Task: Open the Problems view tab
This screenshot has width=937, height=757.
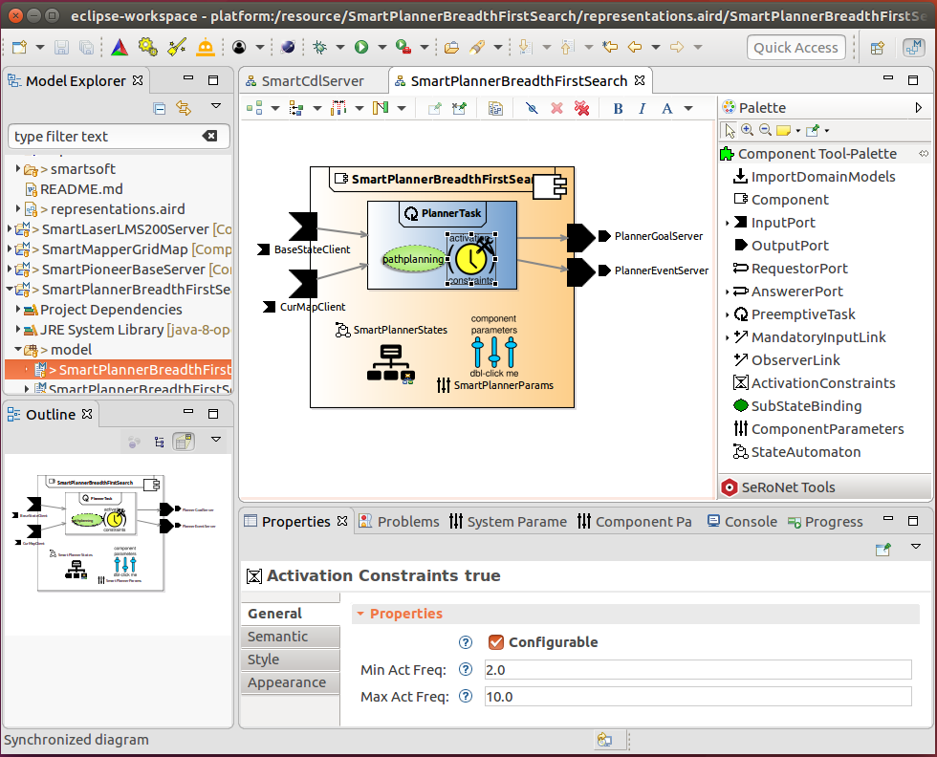Action: [x=399, y=522]
